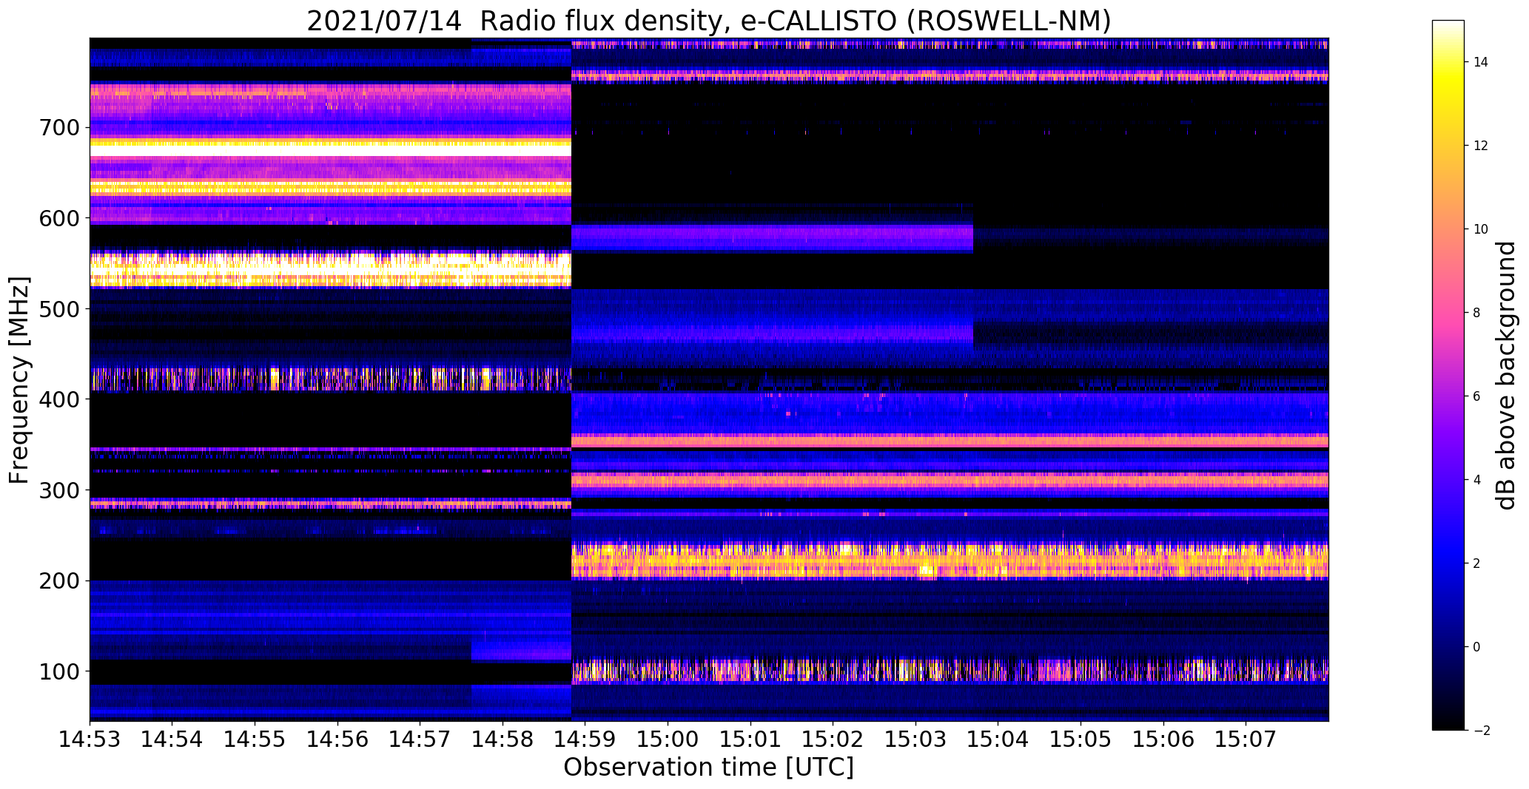1529x789 pixels.
Task: Click the colorbar value 2
Action: tap(1477, 563)
